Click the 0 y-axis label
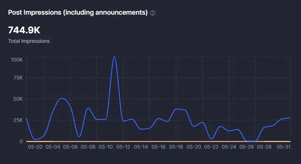The image size is (301, 164). pos(21,141)
